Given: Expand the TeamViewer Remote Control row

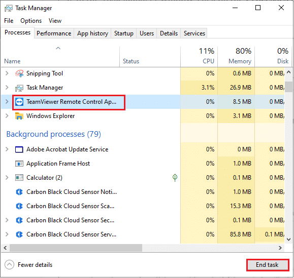Looking at the screenshot, I should (x=7, y=102).
